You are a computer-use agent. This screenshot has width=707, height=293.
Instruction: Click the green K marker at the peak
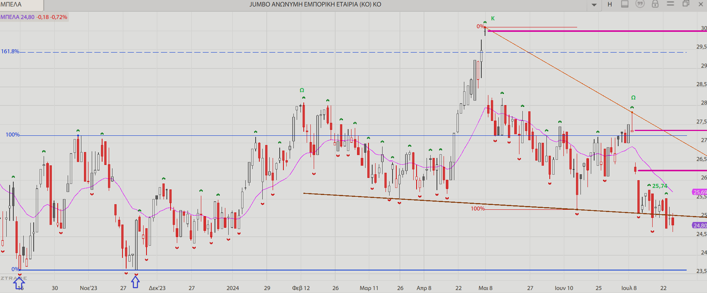click(493, 18)
